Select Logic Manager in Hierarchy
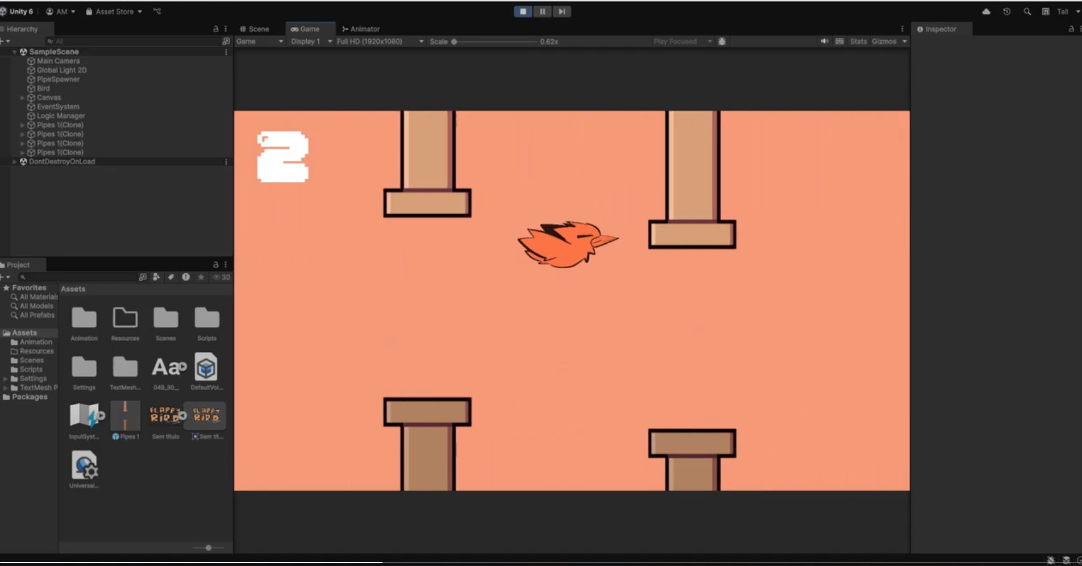This screenshot has height=566, width=1082. (x=61, y=115)
